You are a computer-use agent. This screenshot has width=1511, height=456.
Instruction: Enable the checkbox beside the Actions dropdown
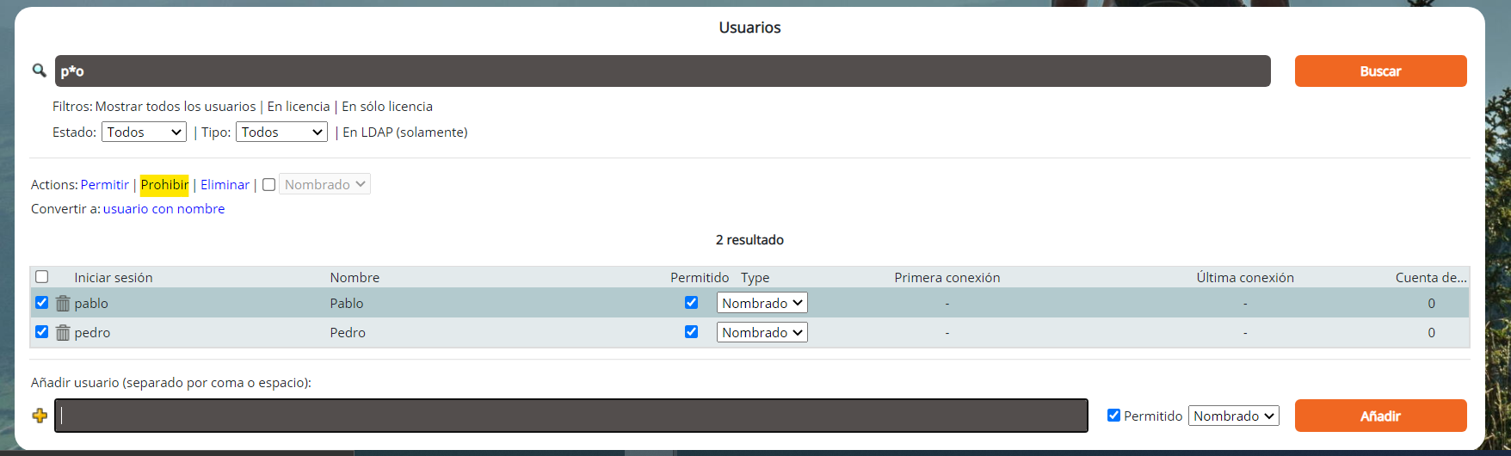(x=268, y=185)
